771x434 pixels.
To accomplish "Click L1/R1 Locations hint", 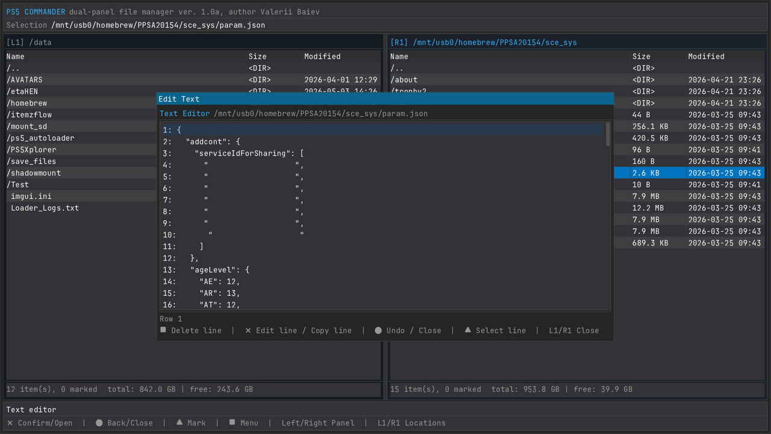I will click(411, 423).
